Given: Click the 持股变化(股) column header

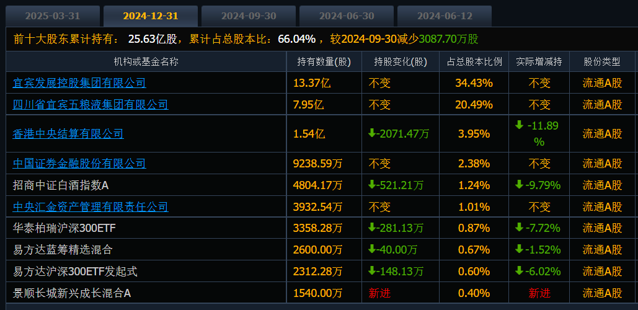Looking at the screenshot, I should (401, 62).
